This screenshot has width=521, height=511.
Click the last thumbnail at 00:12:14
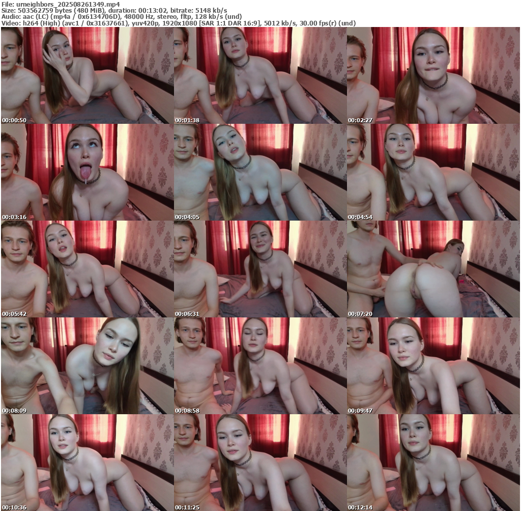coord(433,462)
